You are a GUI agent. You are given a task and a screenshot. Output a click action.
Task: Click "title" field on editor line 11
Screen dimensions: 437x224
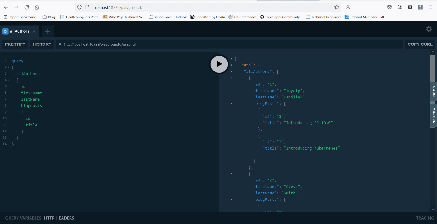(31, 125)
